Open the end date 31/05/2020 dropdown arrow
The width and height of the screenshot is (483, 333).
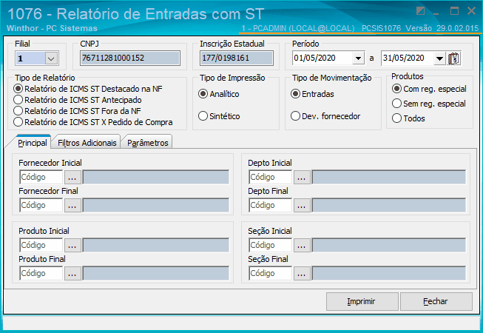click(x=439, y=58)
